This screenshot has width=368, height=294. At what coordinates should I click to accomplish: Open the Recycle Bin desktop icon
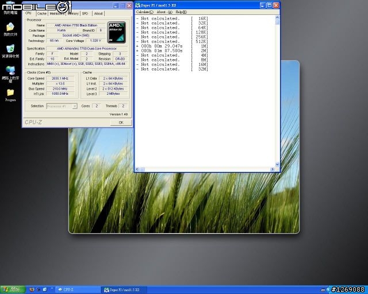point(10,51)
